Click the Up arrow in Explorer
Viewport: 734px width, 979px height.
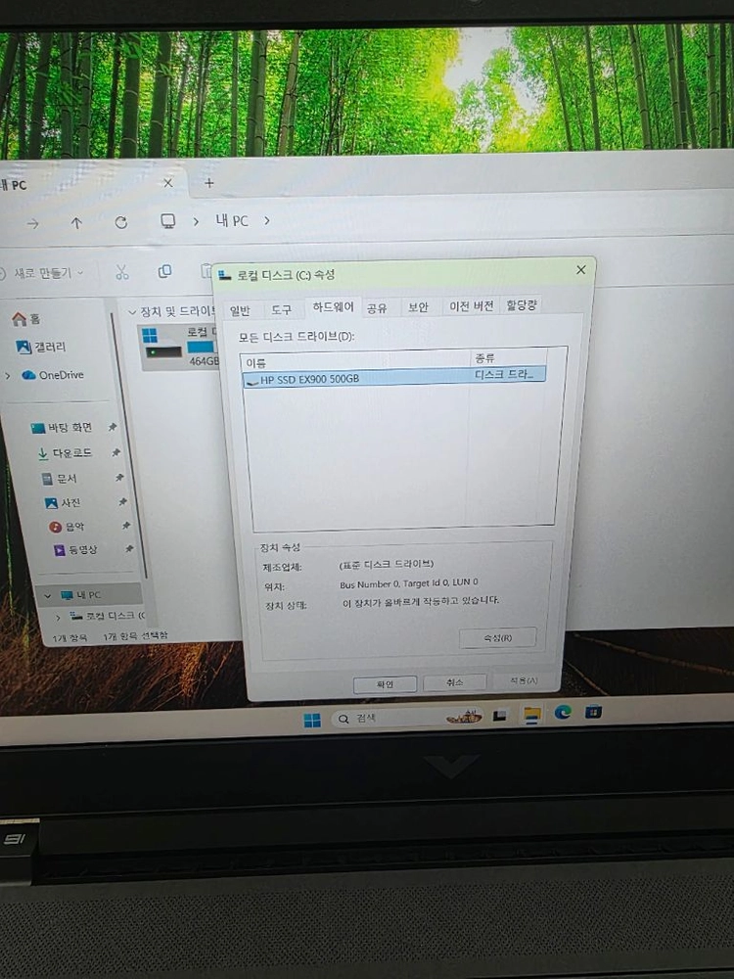click(76, 223)
